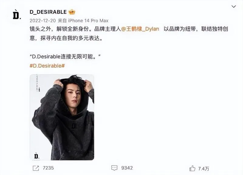
Task: Click the 9342 comment count
Action: 127,168
